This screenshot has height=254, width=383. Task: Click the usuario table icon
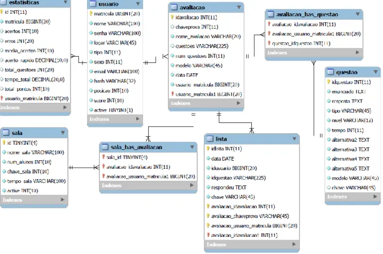click(x=93, y=3)
